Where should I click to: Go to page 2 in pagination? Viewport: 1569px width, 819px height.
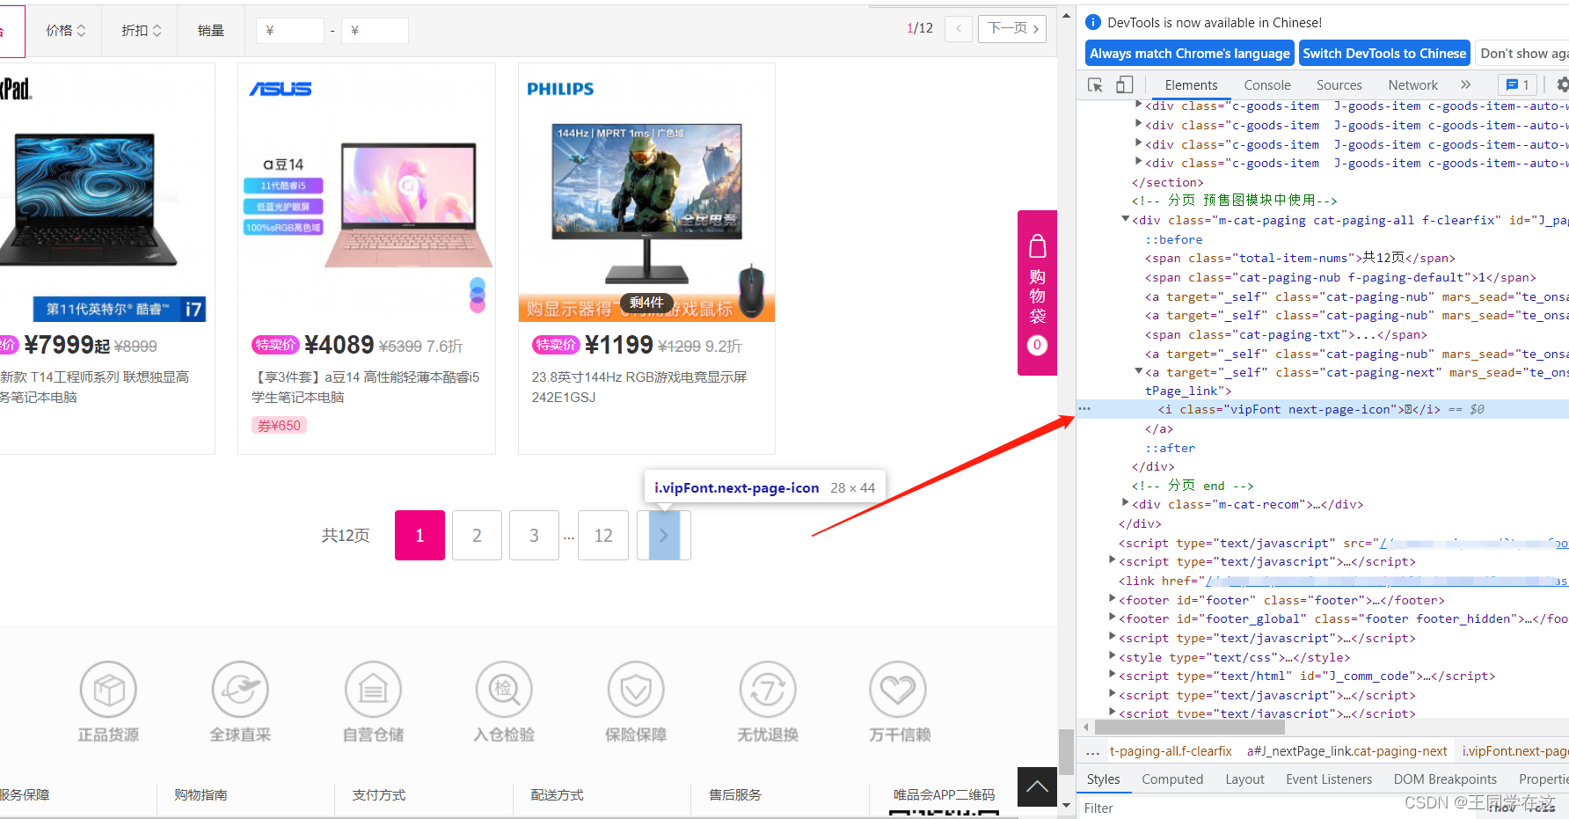(x=477, y=535)
